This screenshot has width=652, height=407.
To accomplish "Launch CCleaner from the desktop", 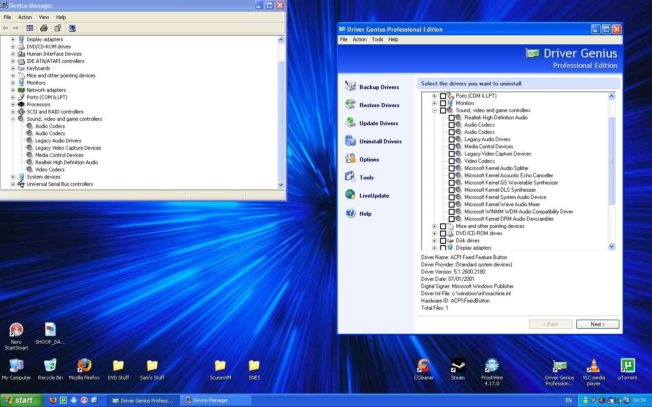I will 424,366.
